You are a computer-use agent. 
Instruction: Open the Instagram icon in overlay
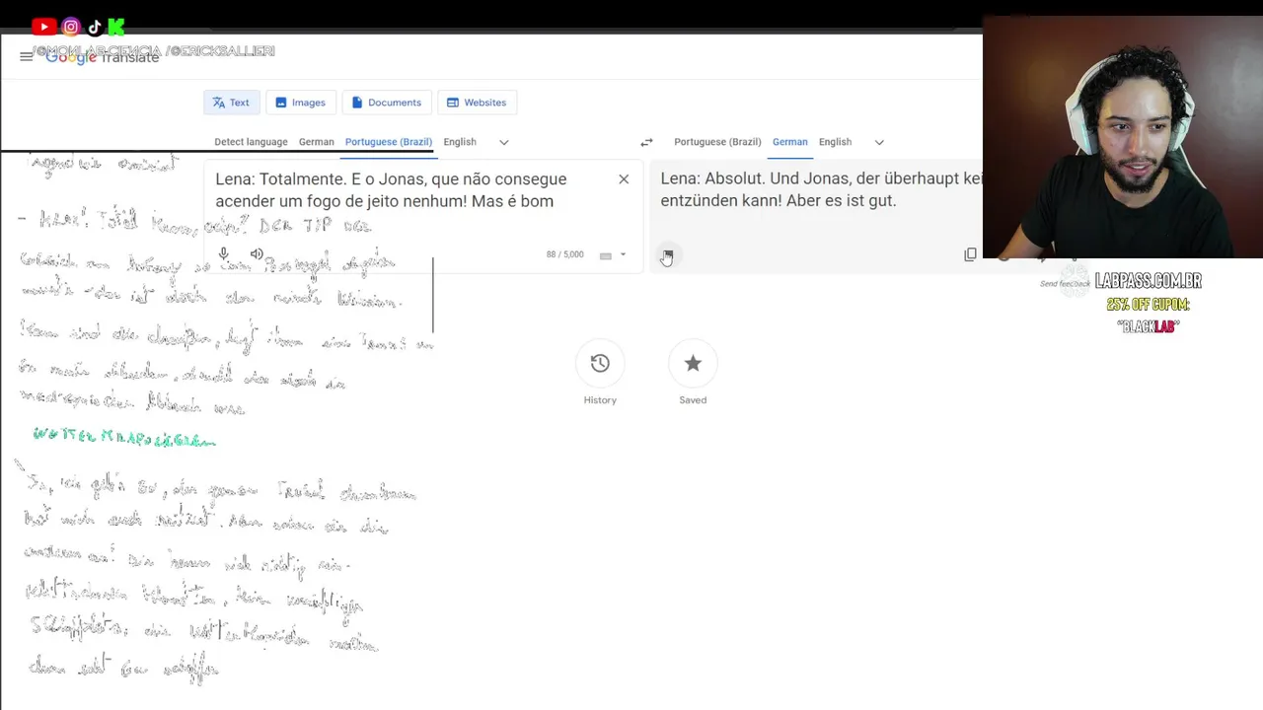point(71,27)
